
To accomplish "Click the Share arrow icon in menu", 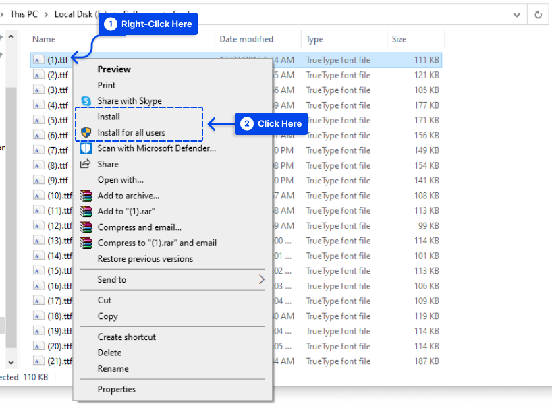I will (x=86, y=164).
